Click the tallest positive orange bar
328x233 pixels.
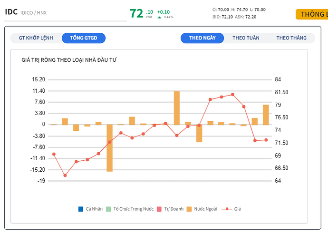coord(177,108)
